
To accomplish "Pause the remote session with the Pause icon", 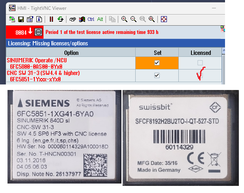I will pyautogui.click(x=51, y=19).
